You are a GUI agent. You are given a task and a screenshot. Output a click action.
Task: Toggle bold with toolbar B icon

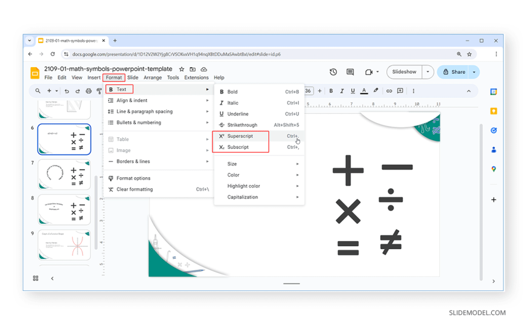click(331, 91)
